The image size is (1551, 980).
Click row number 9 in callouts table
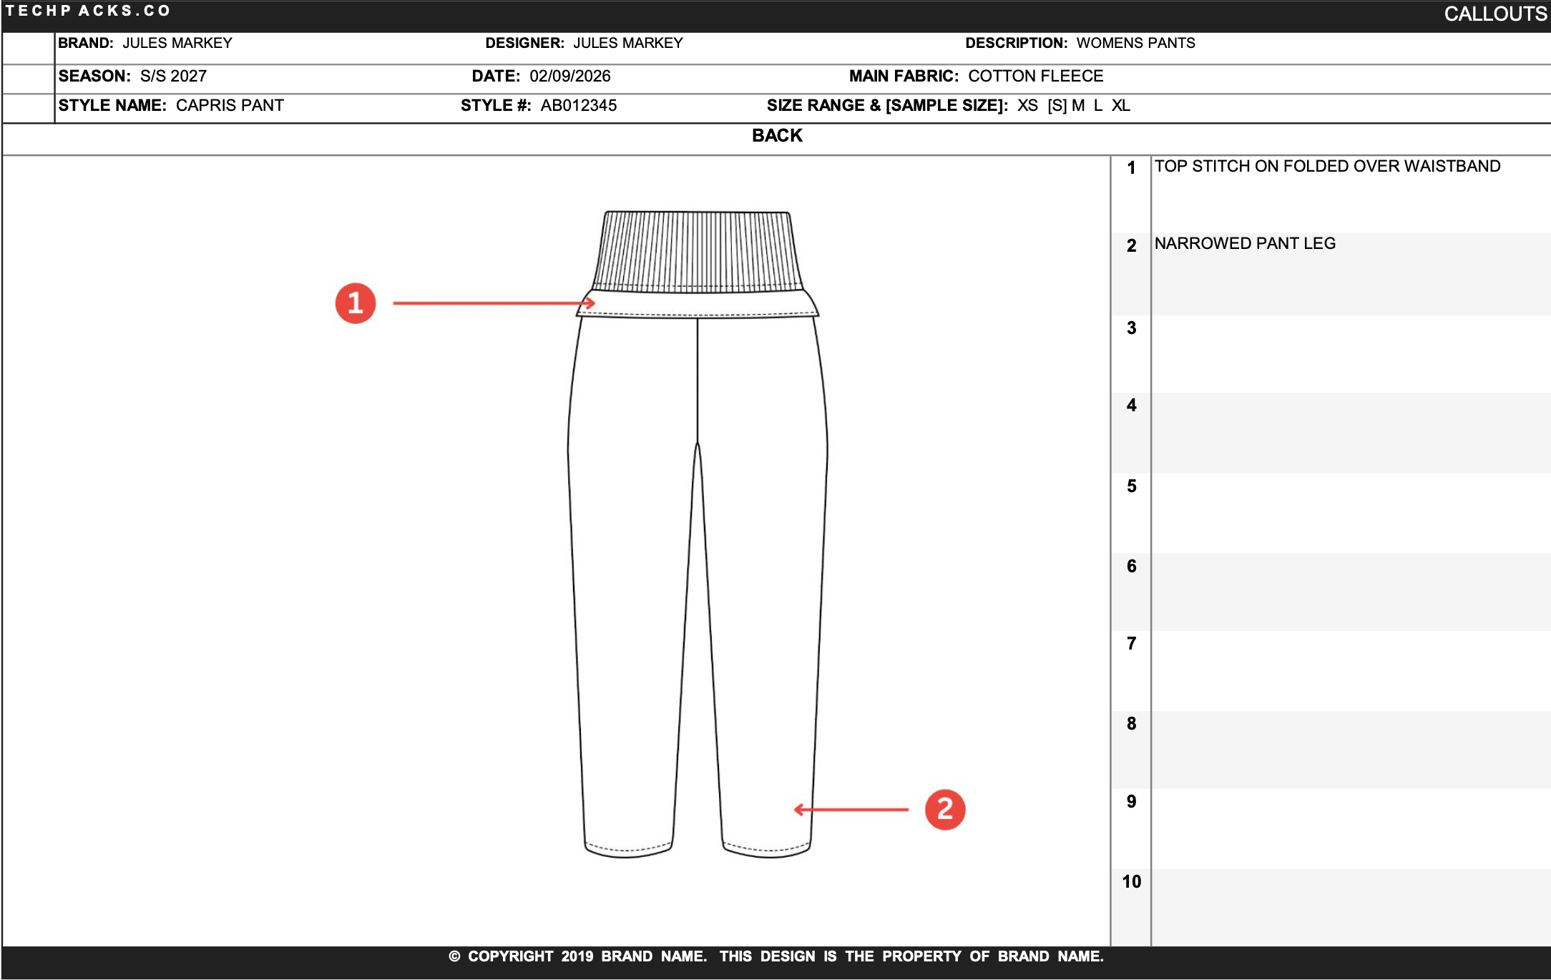click(1131, 802)
